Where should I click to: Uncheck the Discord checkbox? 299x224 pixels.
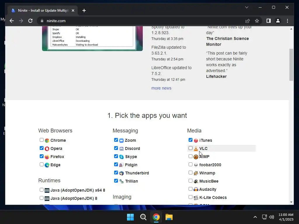[x=116, y=148]
